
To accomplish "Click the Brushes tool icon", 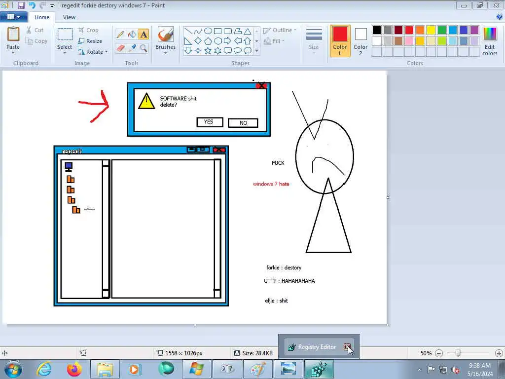I will 166,34.
